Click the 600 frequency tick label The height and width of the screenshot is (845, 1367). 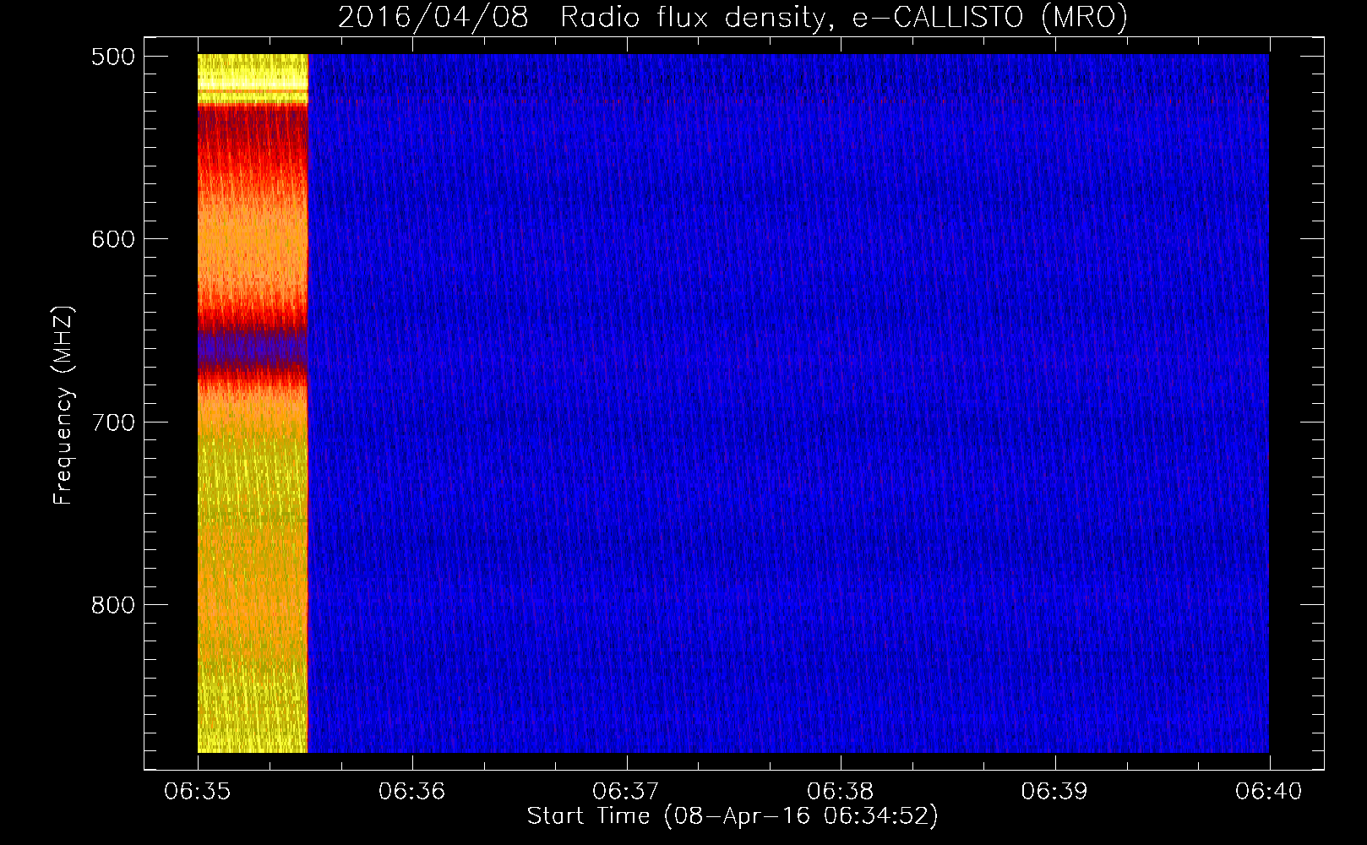[113, 239]
